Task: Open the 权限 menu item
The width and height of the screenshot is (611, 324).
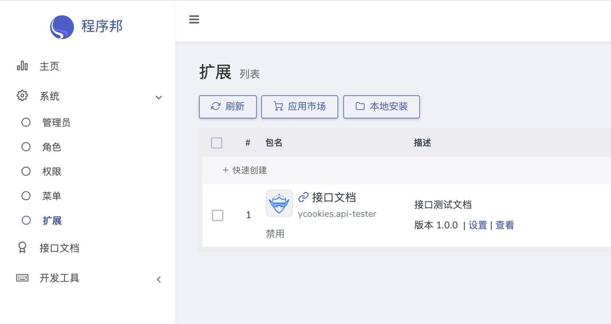Action: [x=51, y=171]
